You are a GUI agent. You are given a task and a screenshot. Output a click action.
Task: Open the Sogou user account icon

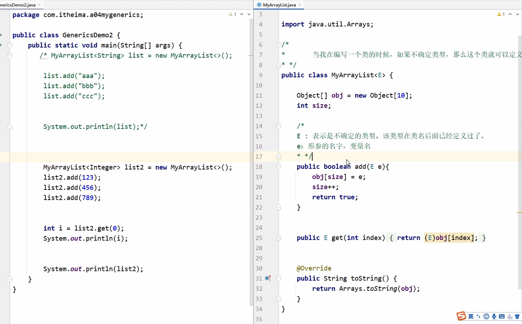point(510,316)
